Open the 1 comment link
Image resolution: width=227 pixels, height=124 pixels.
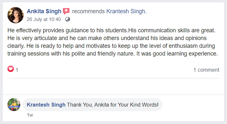click(206, 70)
